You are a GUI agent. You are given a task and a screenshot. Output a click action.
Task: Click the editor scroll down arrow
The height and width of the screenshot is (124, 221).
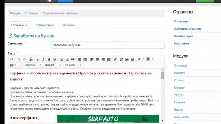pyautogui.click(x=162, y=121)
